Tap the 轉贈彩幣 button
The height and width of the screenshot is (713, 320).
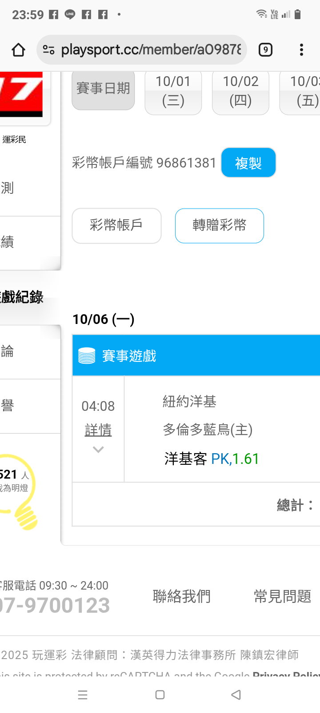[220, 225]
